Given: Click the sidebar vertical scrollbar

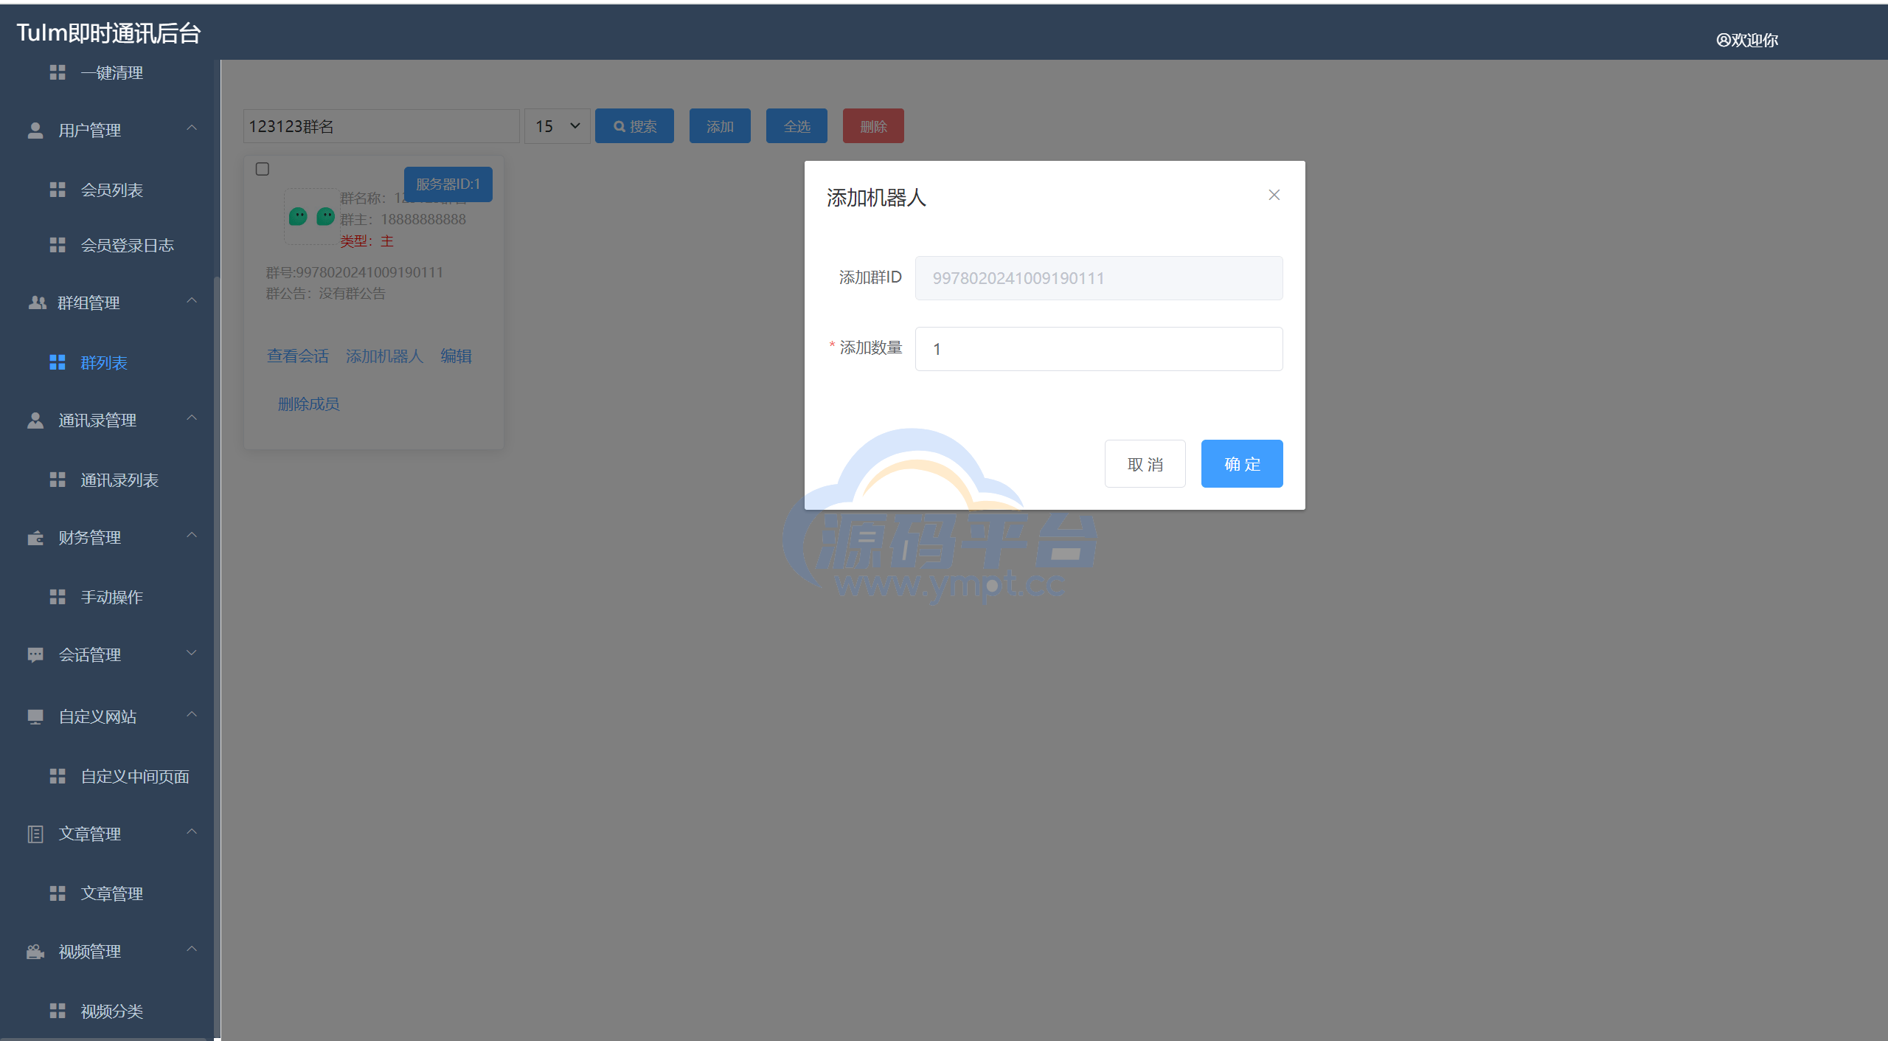Looking at the screenshot, I should coord(217,657).
